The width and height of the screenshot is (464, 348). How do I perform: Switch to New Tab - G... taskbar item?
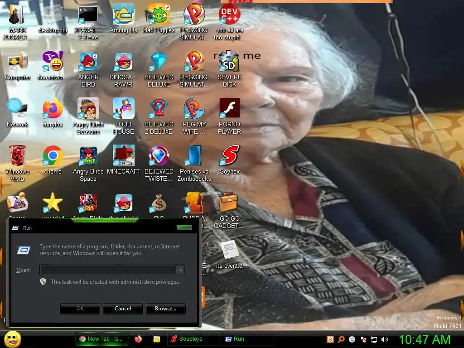click(x=102, y=339)
